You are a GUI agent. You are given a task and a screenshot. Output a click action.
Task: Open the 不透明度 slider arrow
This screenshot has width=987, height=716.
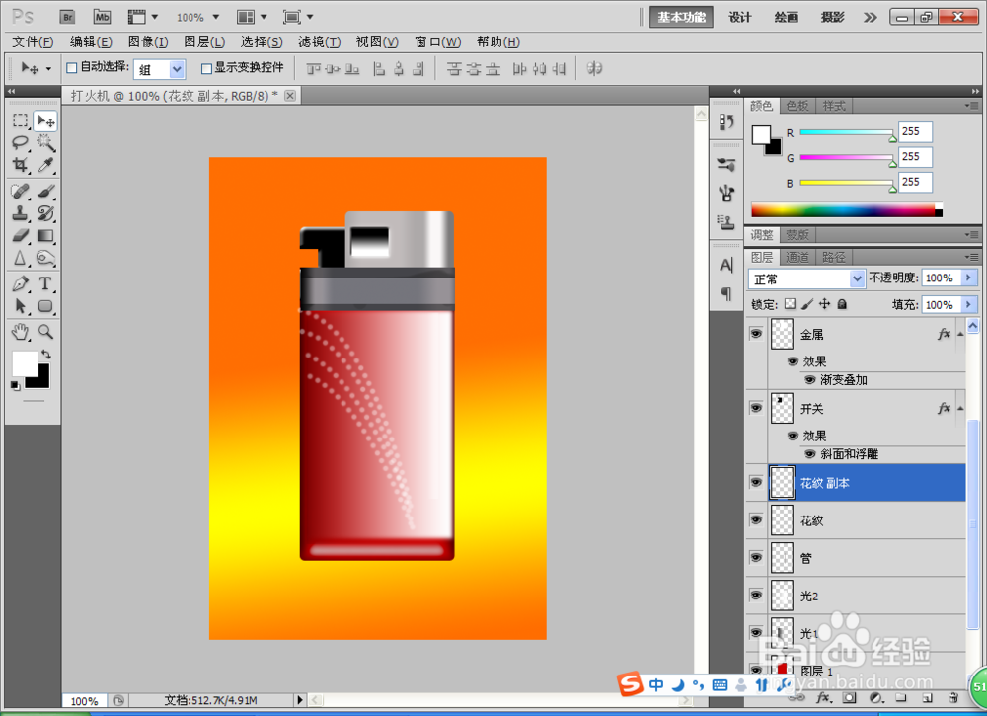[969, 278]
